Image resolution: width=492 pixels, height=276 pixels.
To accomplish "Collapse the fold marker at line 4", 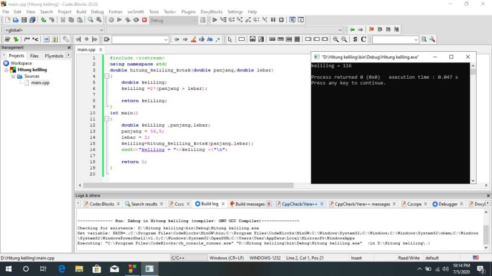I will (107, 76).
